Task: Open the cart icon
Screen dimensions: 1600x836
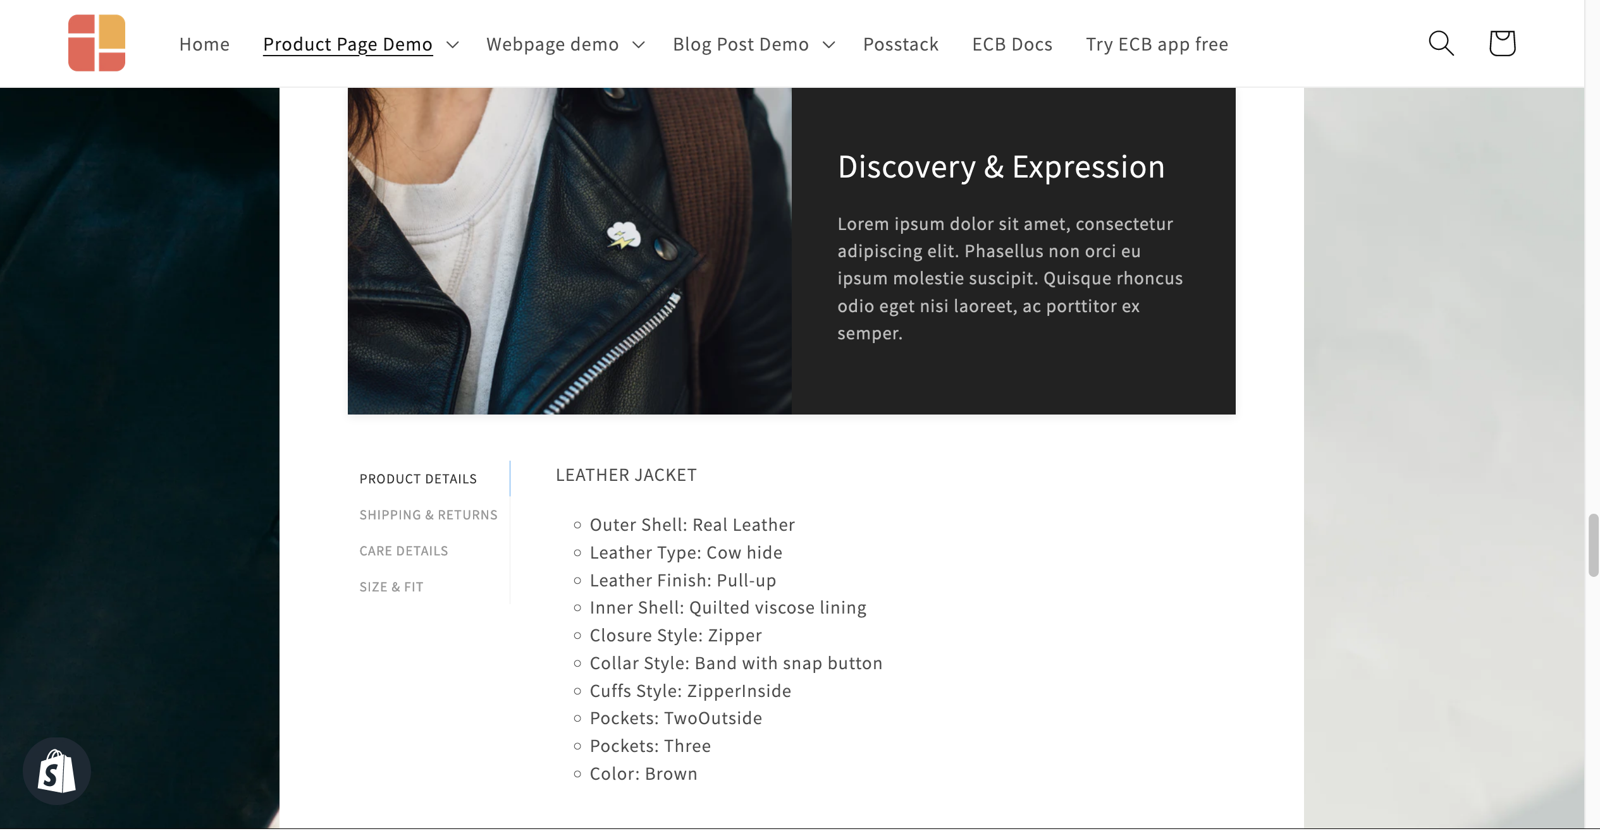Action: coord(1501,44)
